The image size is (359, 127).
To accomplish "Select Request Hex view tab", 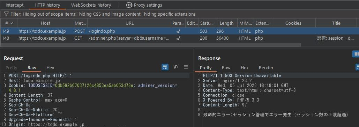I will click(50, 68).
